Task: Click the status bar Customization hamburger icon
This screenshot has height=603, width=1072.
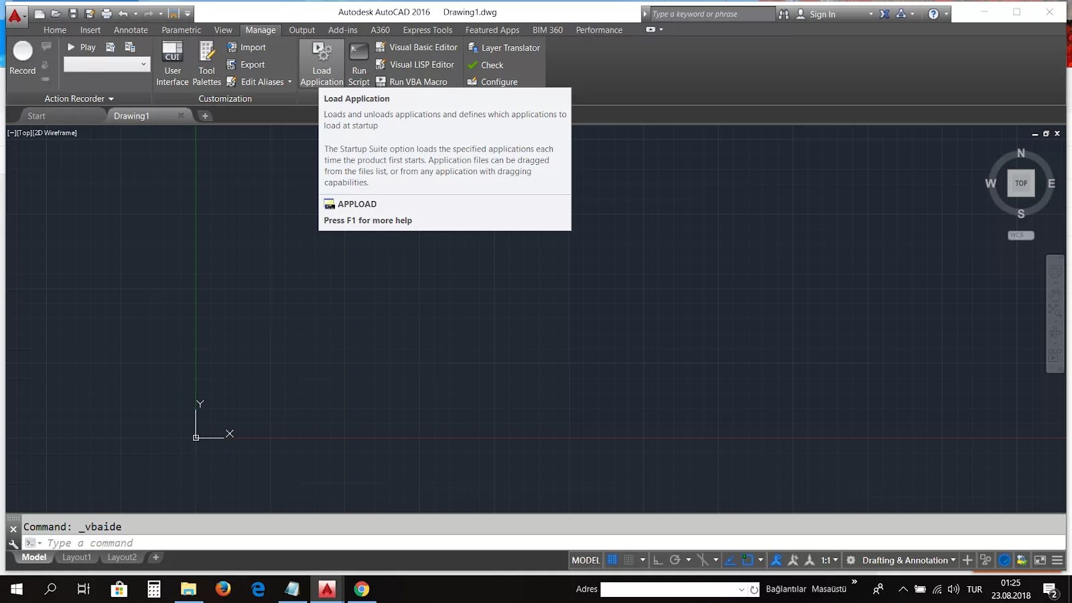Action: point(1057,560)
